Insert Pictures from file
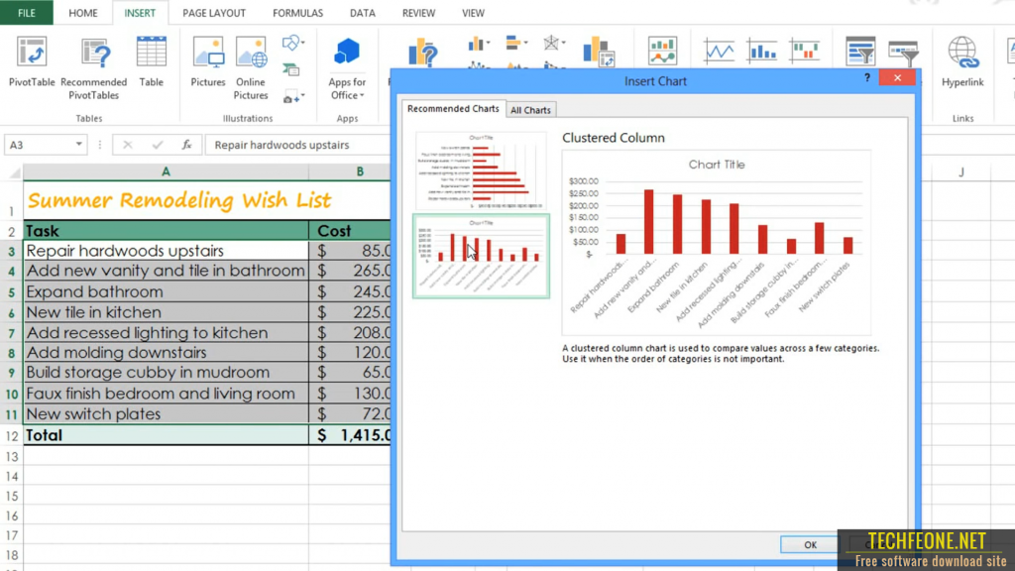 pyautogui.click(x=208, y=62)
